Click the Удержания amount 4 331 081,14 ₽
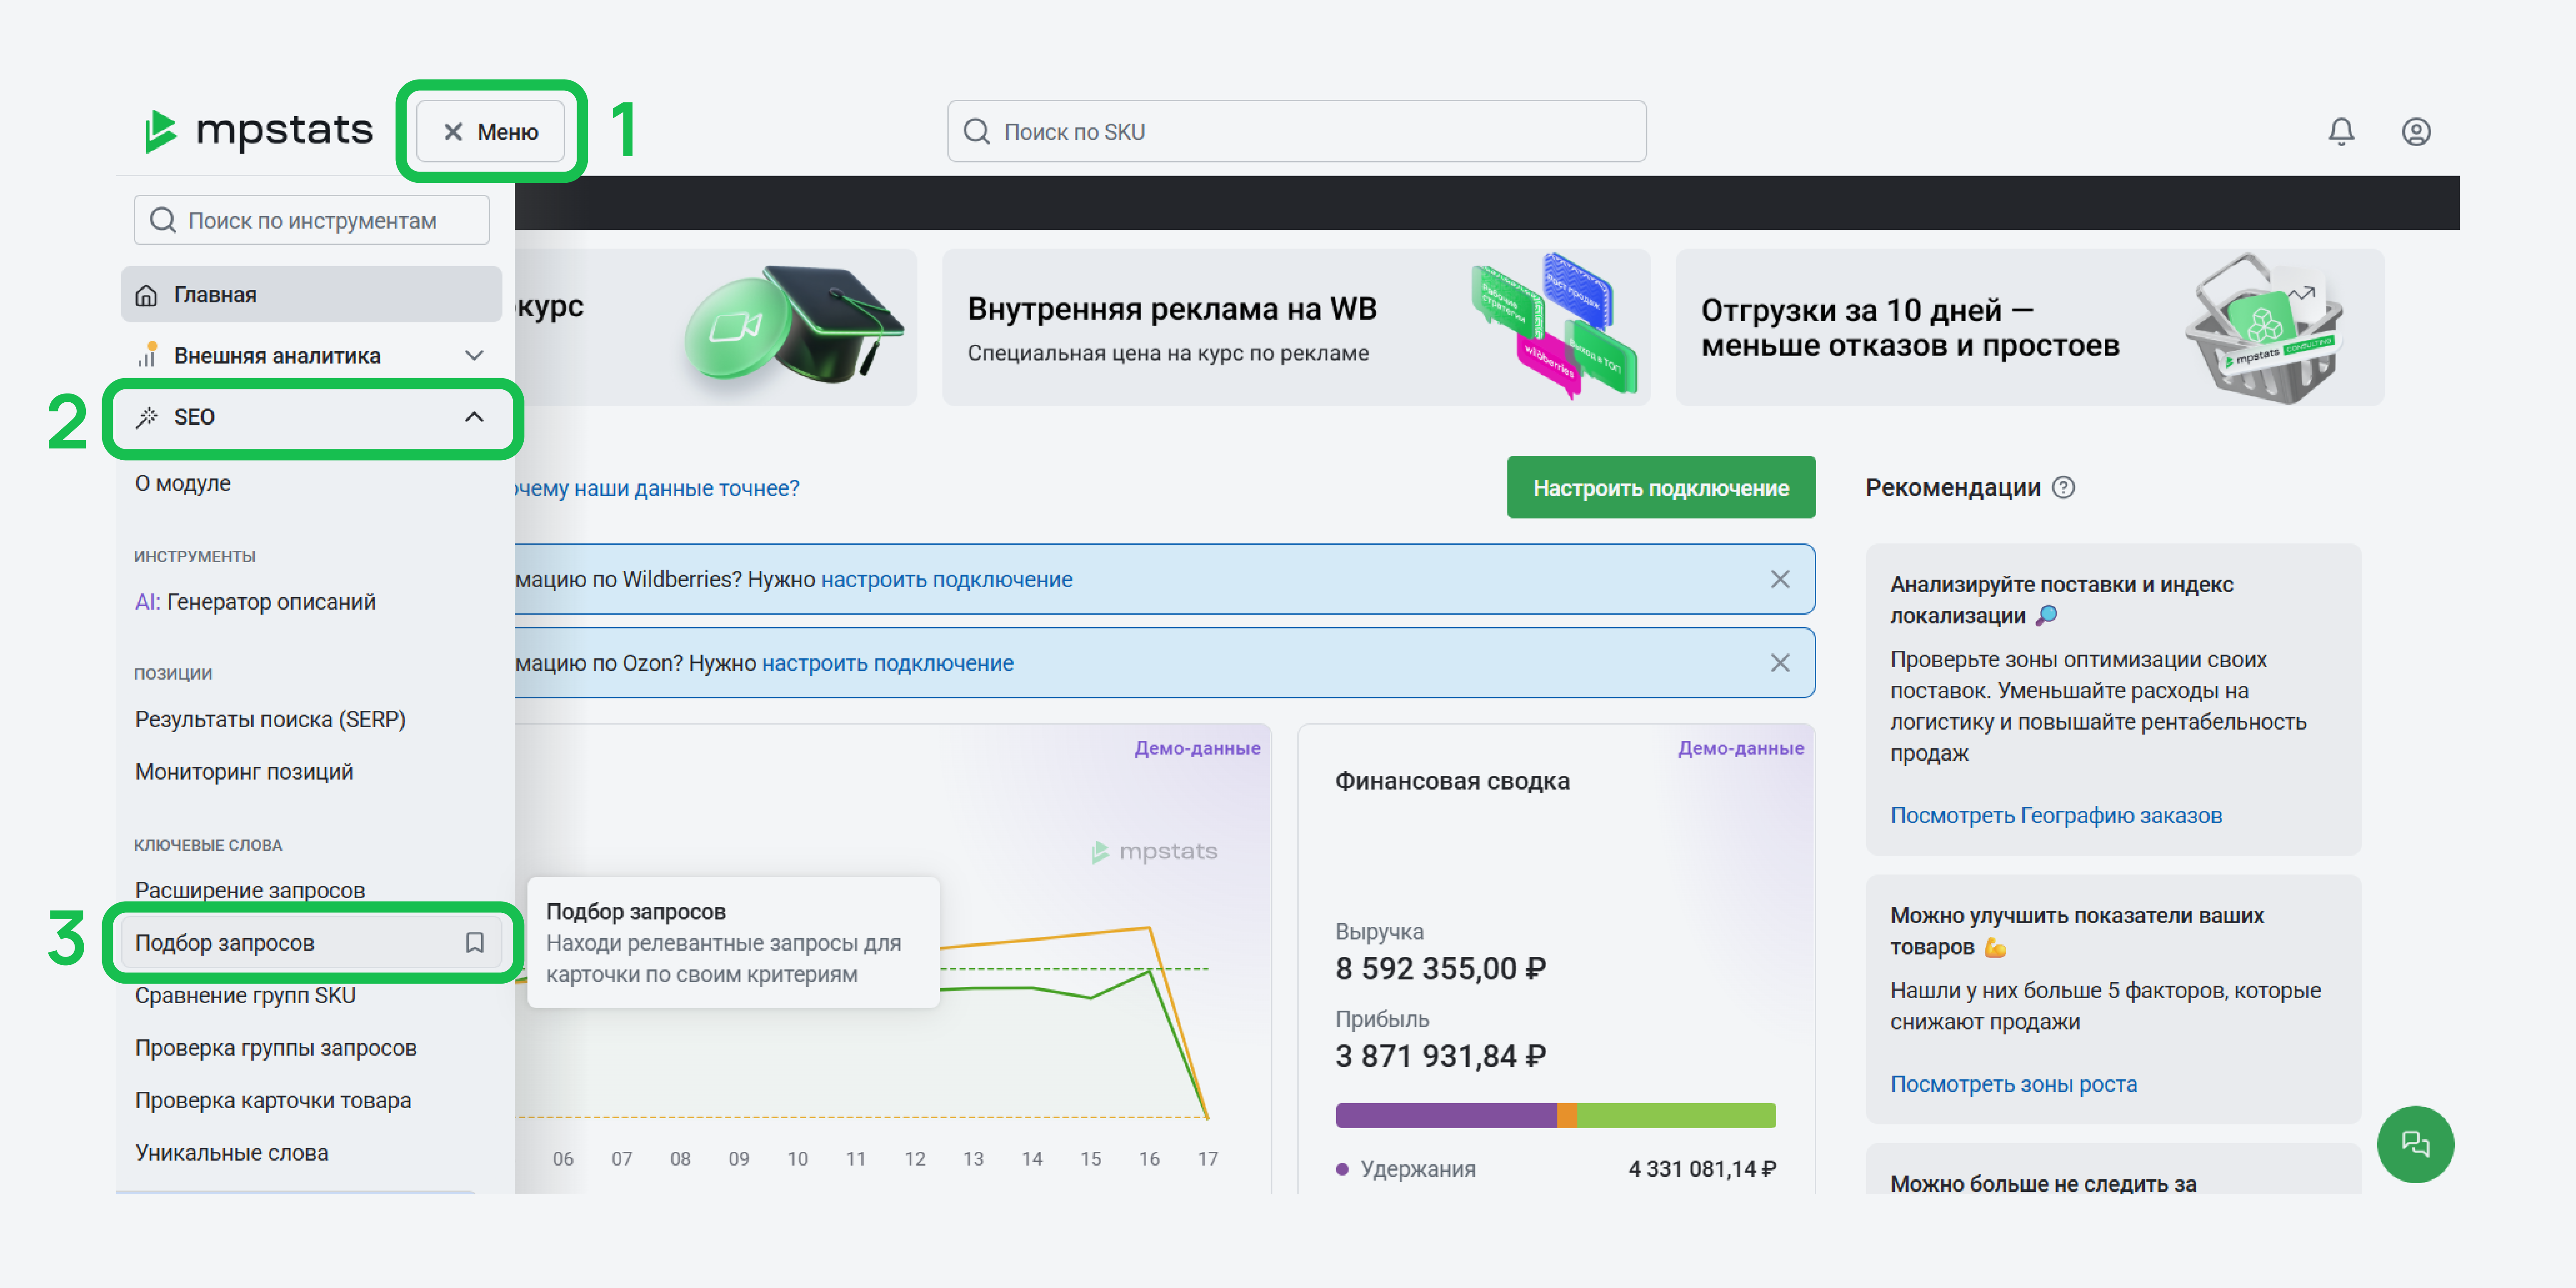The image size is (2576, 1288). point(1702,1169)
